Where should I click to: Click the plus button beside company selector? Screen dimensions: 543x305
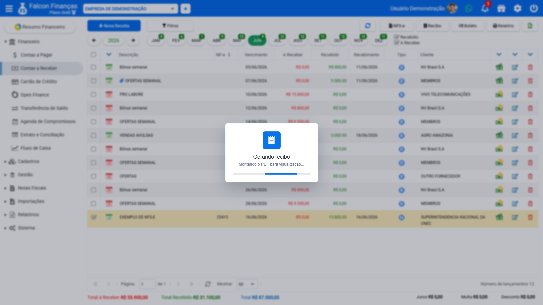(x=186, y=9)
